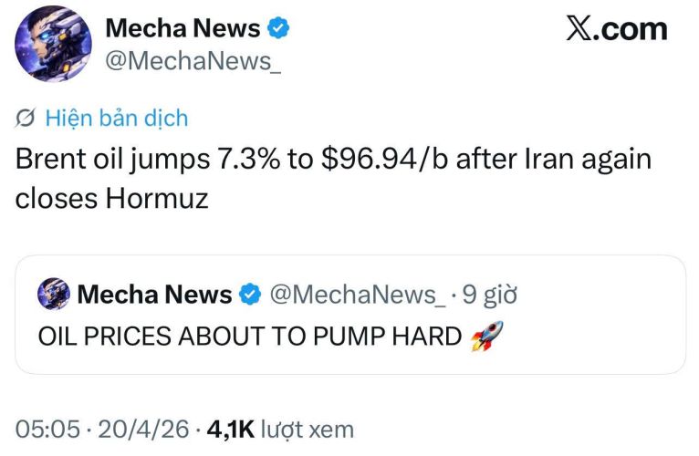Click the X.com logo in the corner
This screenshot has height=456, width=699.
tap(616, 29)
